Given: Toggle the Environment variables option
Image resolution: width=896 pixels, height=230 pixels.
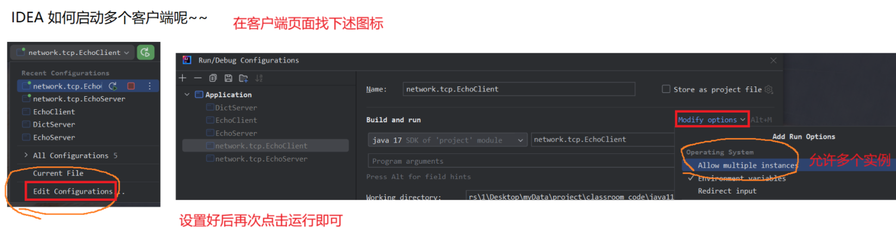Looking at the screenshot, I should 741,178.
